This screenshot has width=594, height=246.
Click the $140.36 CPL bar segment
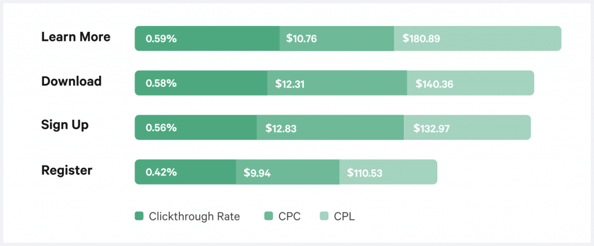coord(470,83)
